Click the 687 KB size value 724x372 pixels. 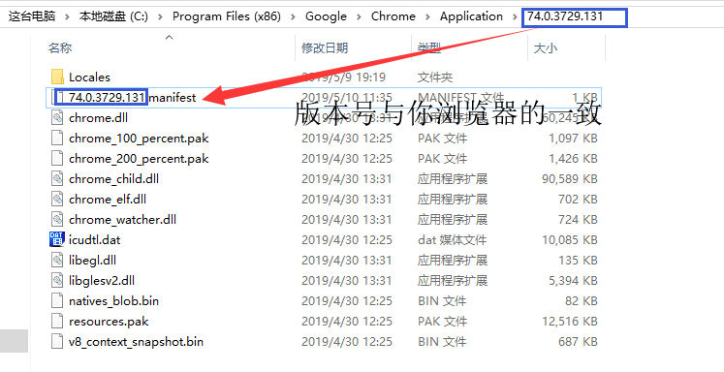(x=578, y=341)
